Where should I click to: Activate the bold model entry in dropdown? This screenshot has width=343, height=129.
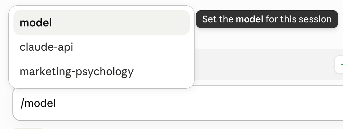click(x=101, y=22)
